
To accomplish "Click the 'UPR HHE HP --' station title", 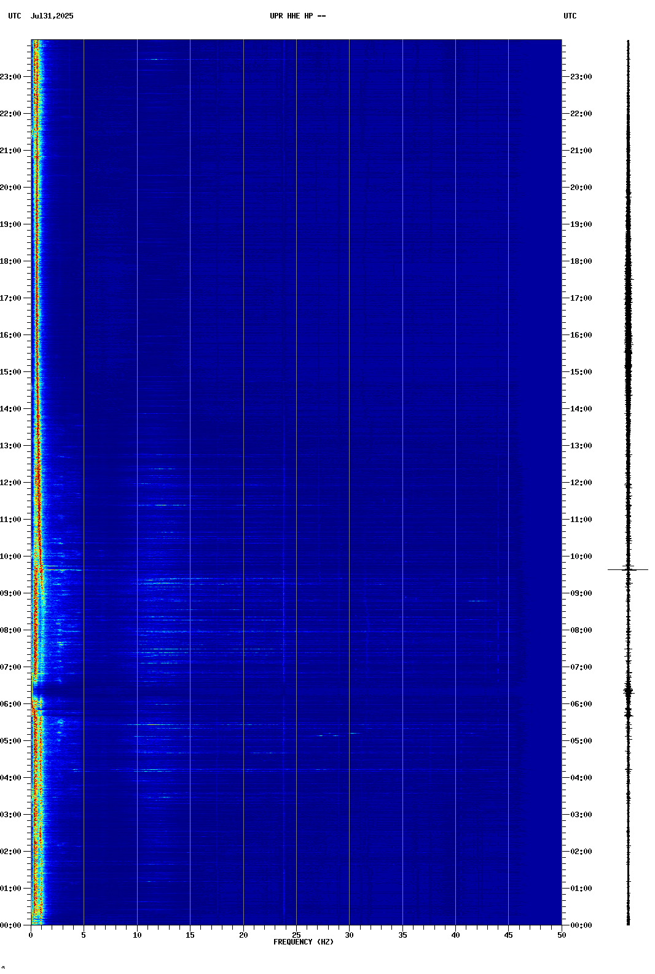I will tap(297, 16).
